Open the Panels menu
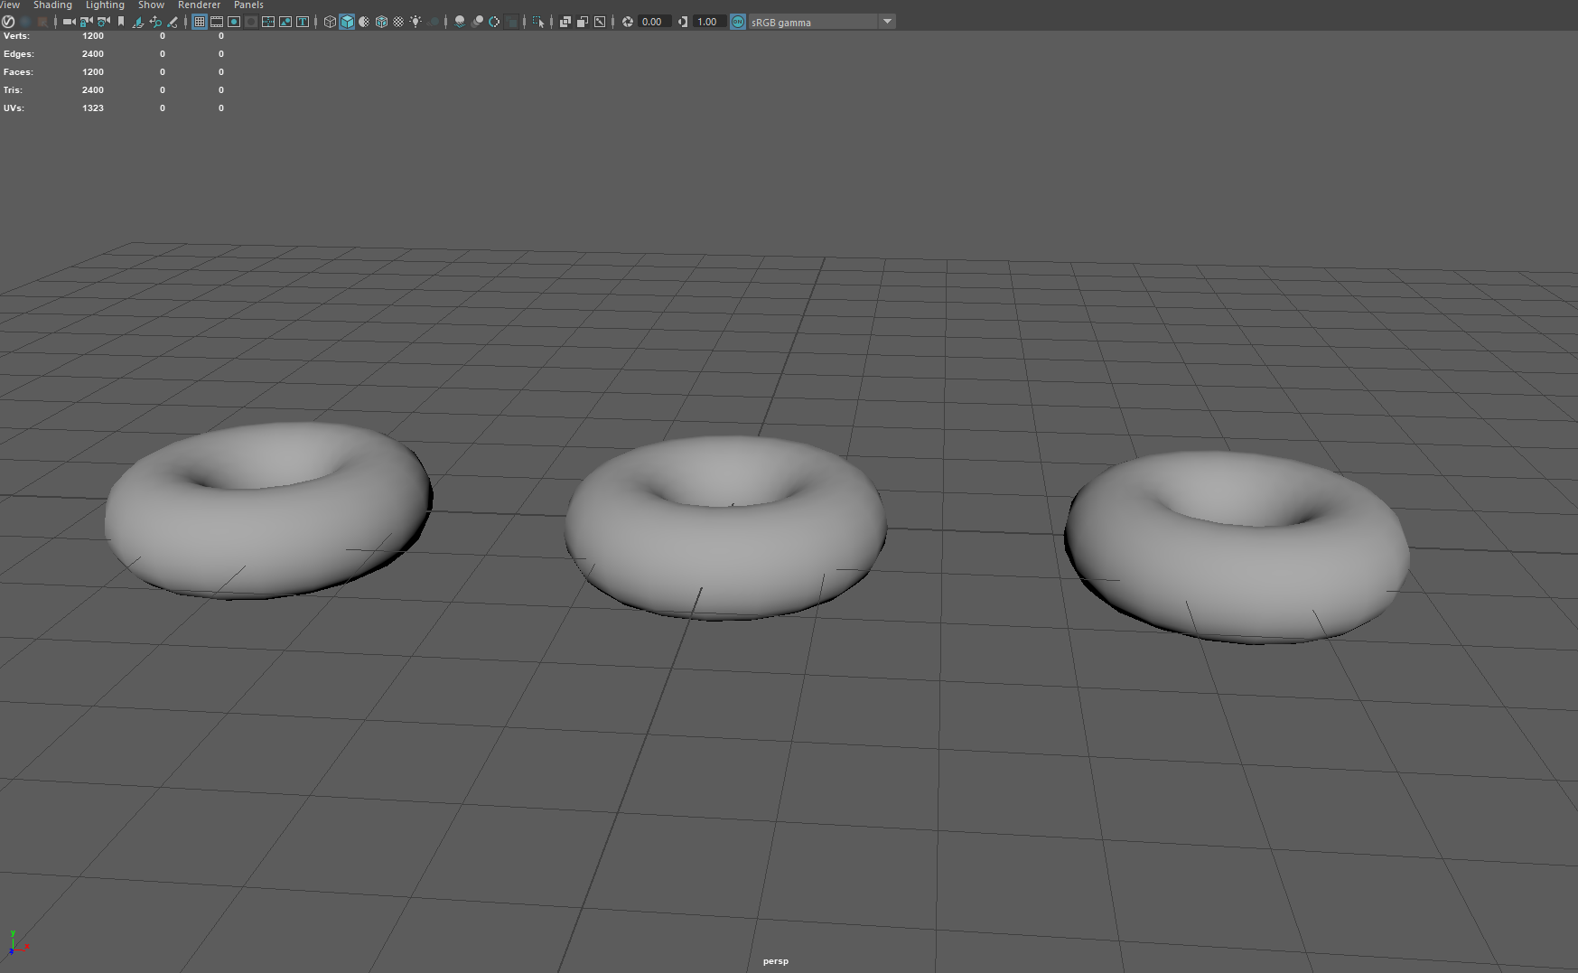 [248, 5]
